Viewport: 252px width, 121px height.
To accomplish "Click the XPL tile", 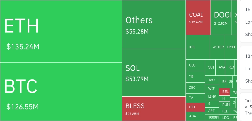I will pyautogui.click(x=197, y=47).
